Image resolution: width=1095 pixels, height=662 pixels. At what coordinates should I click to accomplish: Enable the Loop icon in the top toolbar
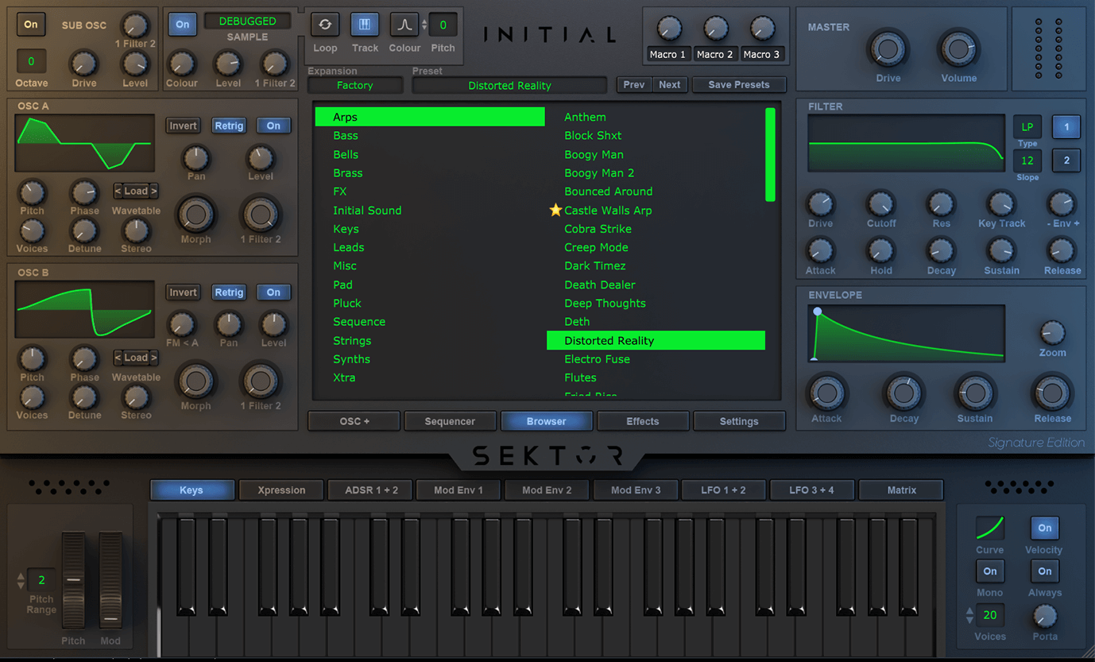(325, 24)
